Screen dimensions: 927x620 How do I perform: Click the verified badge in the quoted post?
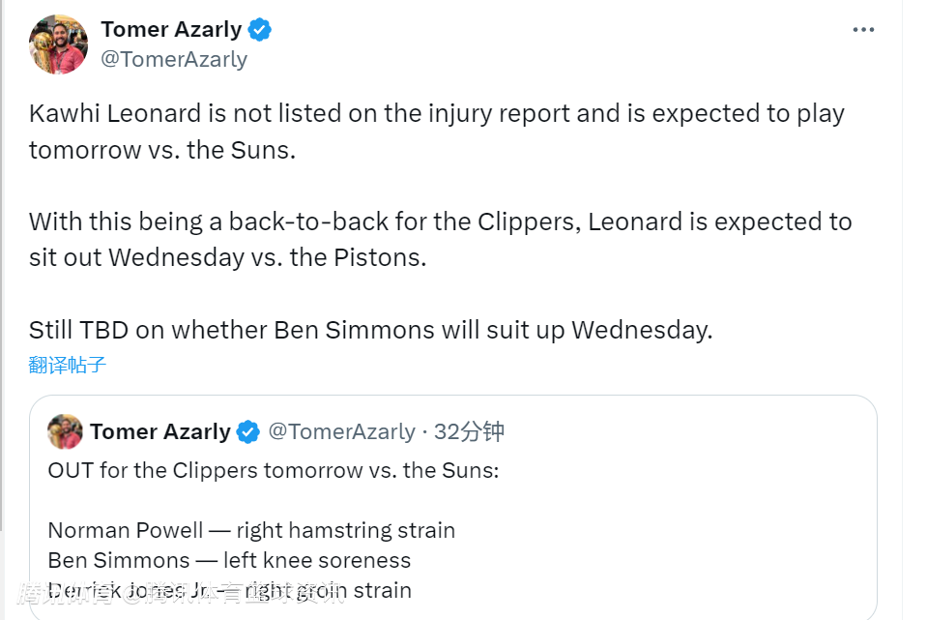248,431
